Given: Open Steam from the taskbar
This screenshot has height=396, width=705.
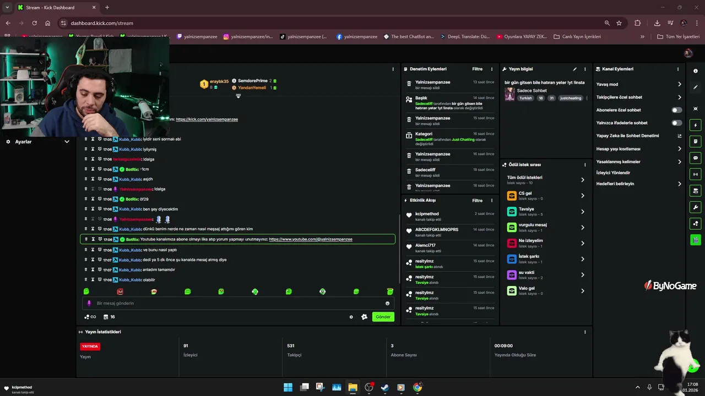Looking at the screenshot, I should coord(385,387).
